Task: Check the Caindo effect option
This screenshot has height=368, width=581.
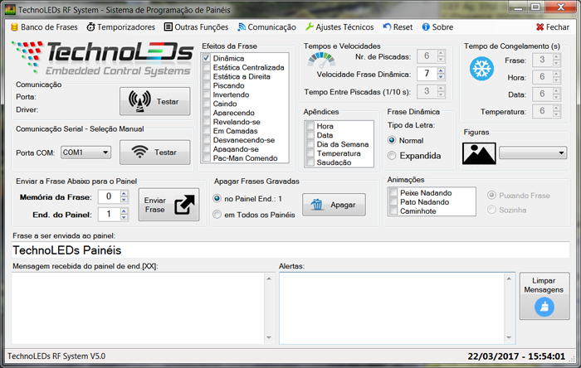Action: (207, 104)
